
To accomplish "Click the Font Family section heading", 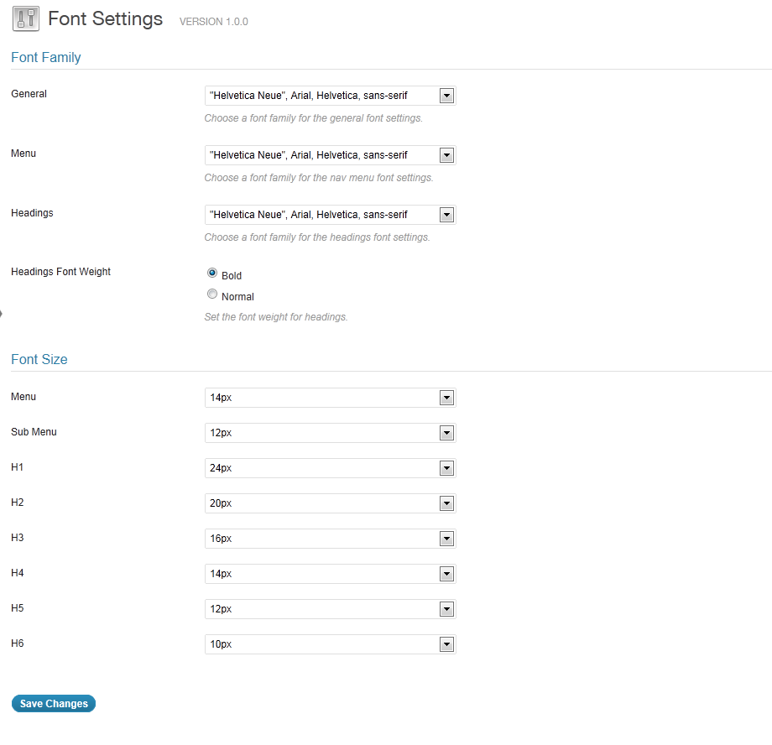I will click(46, 58).
